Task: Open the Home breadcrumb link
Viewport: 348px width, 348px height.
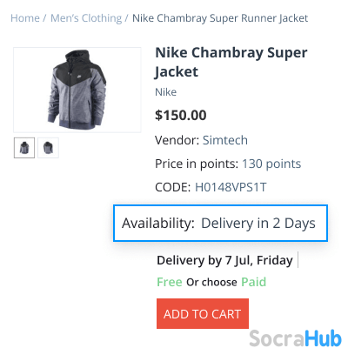Action: click(25, 18)
